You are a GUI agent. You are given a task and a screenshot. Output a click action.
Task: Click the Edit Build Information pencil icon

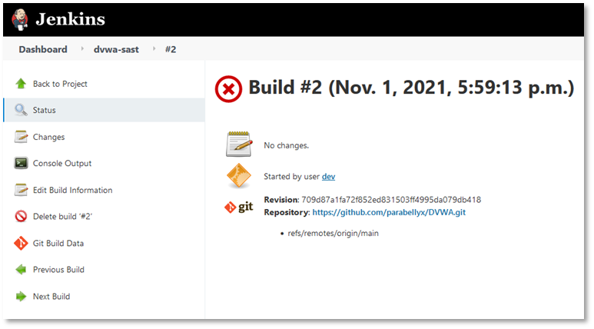point(21,190)
